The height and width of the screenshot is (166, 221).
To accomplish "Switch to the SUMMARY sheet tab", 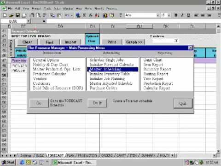I will [148, 155].
